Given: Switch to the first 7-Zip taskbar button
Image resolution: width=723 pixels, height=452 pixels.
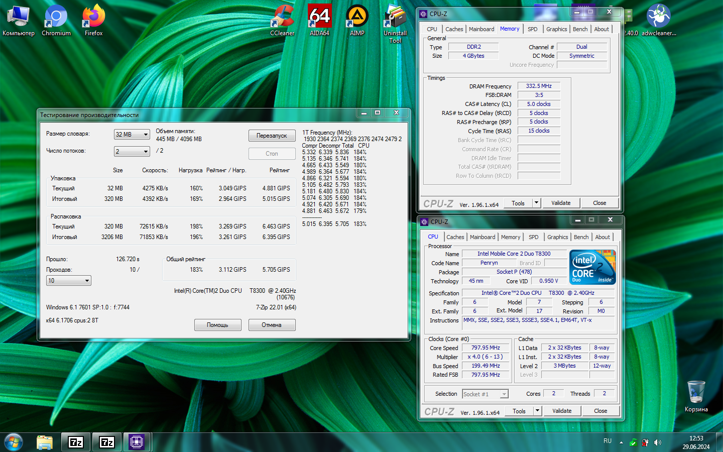Looking at the screenshot, I should (76, 442).
